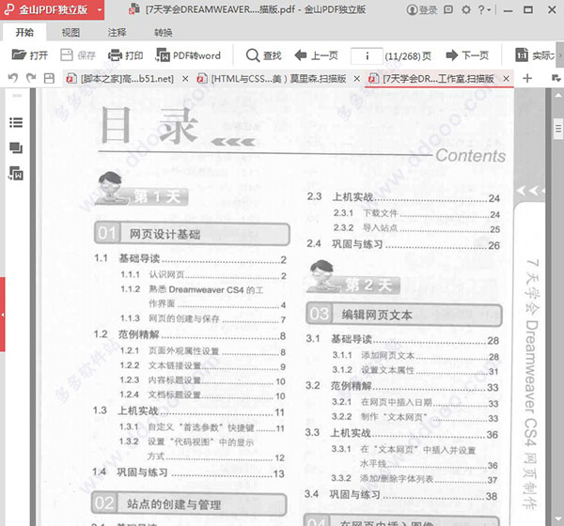Click the vertical scrollbar thumb
Viewport: 564px width, 526px height.
coord(558,129)
